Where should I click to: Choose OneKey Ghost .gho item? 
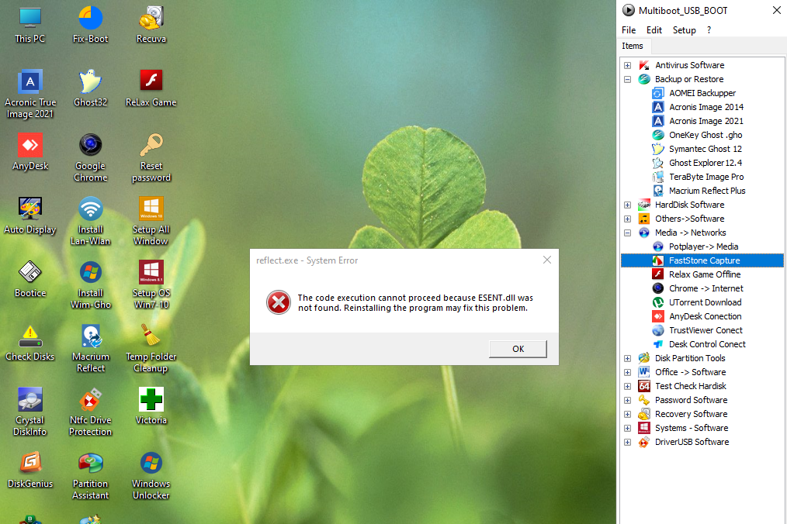706,136
